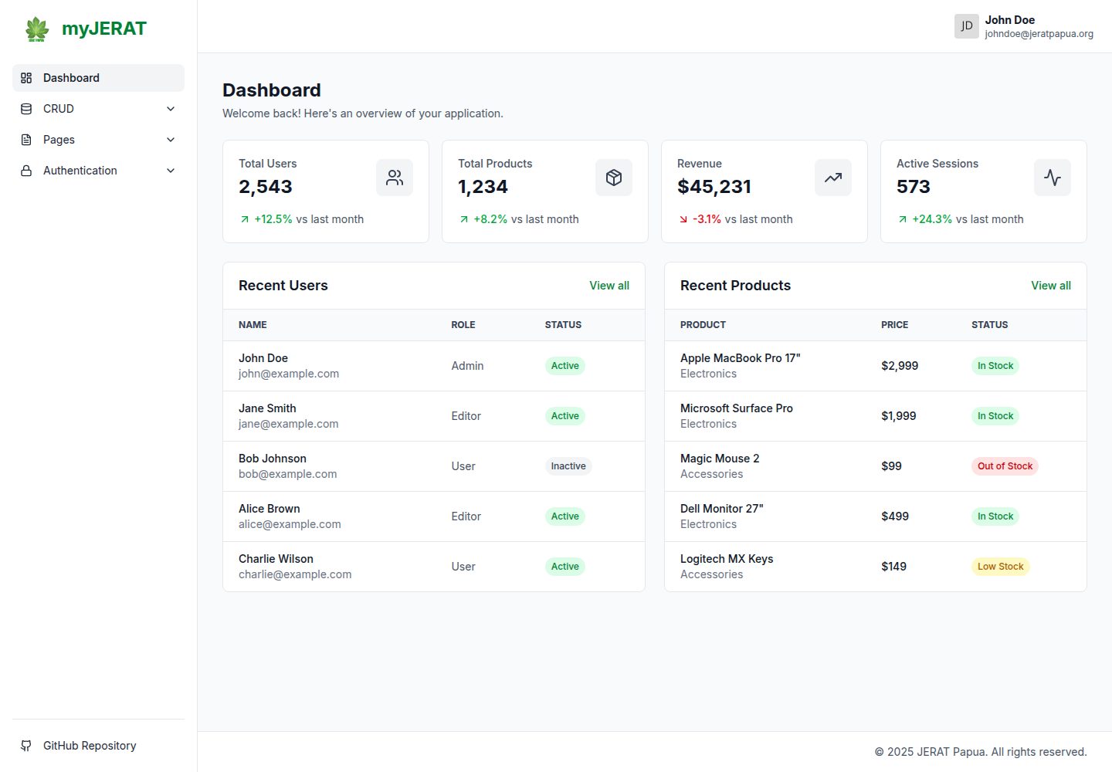Viewport: 1112px width, 772px height.
Task: Expand the Authentication menu chevron
Action: (171, 171)
